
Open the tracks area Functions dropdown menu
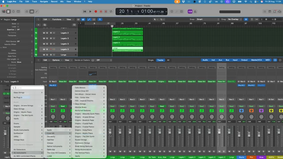click(x=58, y=19)
